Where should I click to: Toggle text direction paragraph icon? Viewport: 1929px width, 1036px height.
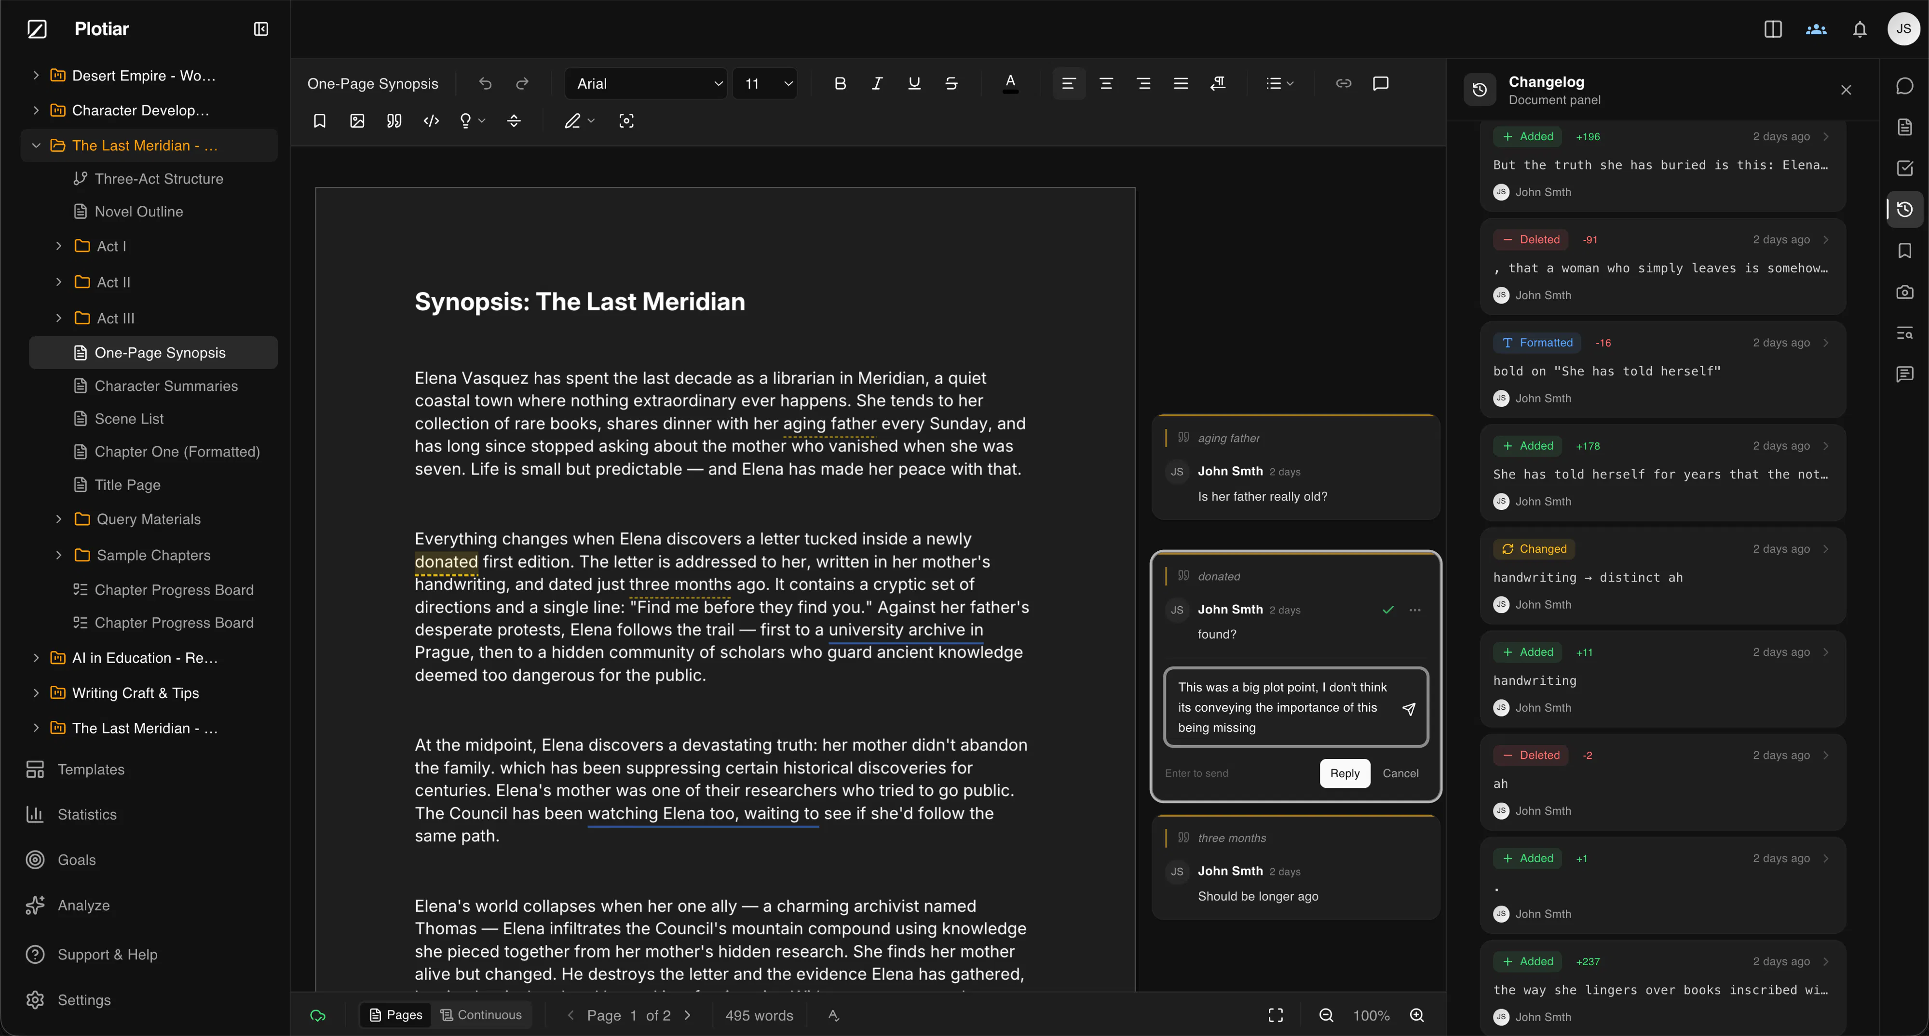1218,84
